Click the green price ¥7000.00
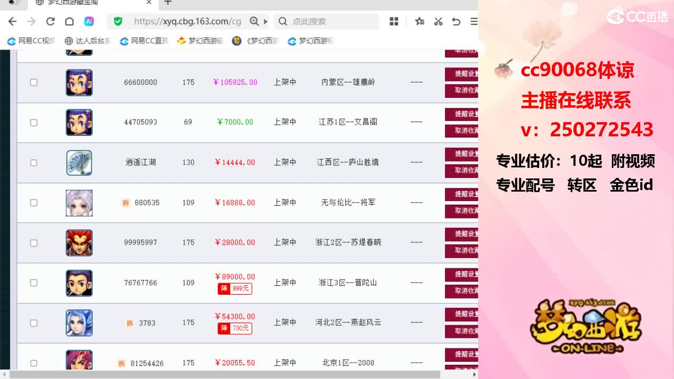The width and height of the screenshot is (674, 379). 235,122
